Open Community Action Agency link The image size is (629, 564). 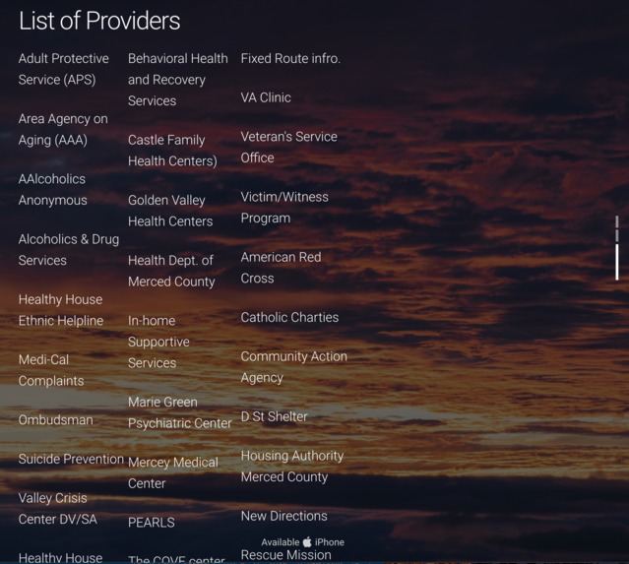click(294, 367)
